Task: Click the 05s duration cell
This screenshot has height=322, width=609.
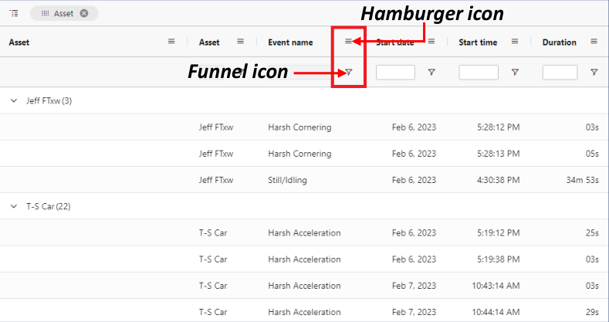Action: pos(592,154)
